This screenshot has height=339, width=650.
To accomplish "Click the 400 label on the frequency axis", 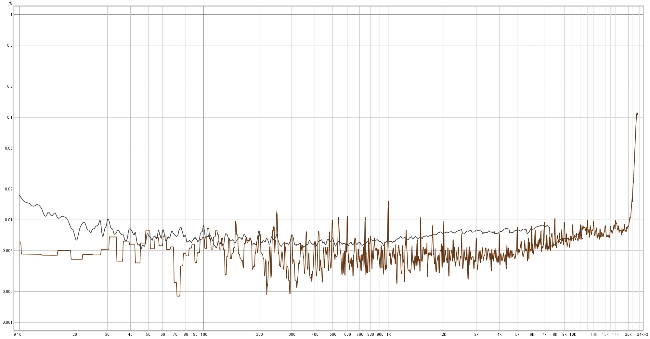I will 315,334.
